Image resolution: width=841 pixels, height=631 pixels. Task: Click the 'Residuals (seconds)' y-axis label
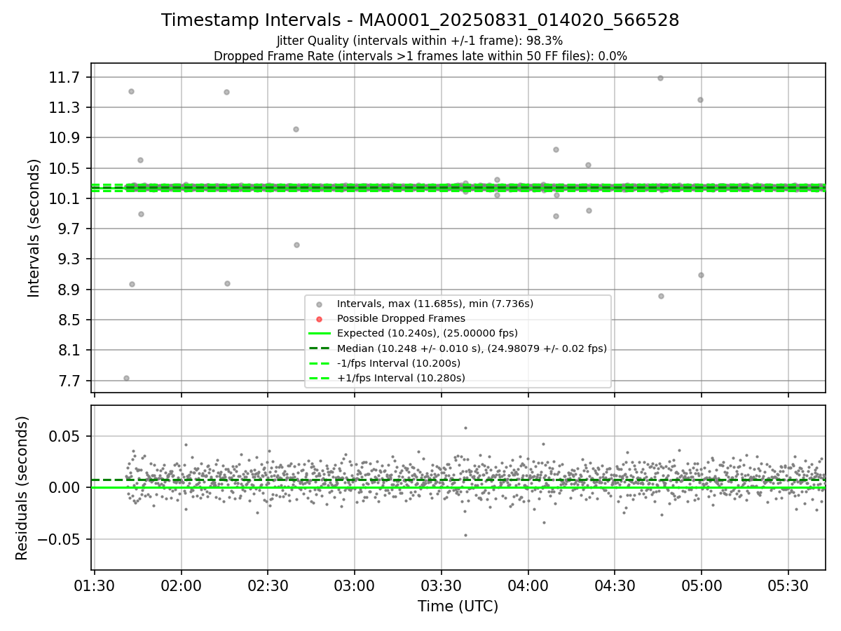click(22, 488)
